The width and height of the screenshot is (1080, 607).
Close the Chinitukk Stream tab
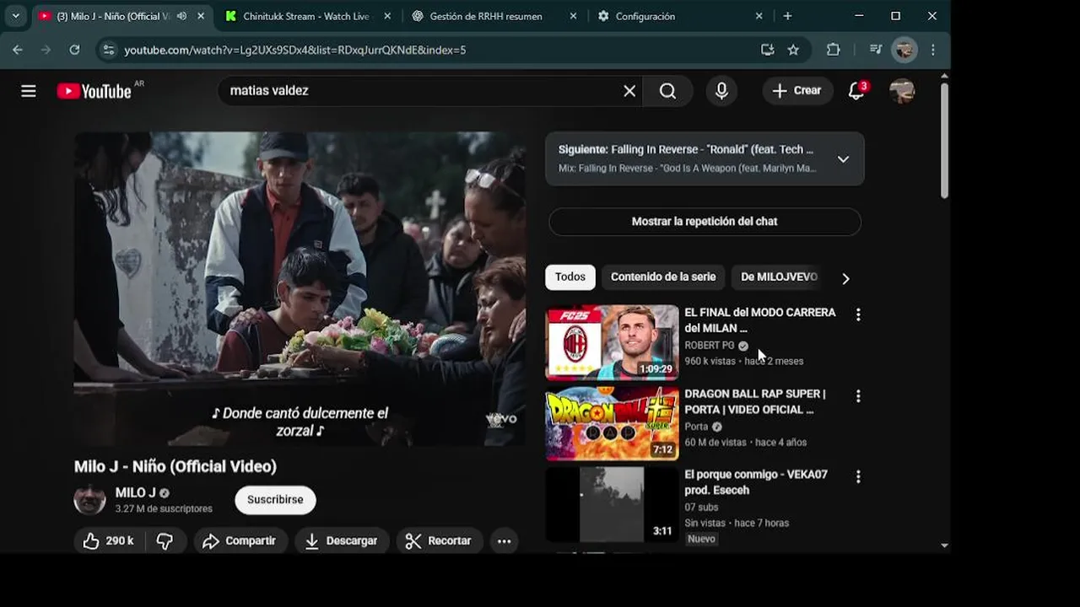pos(386,16)
